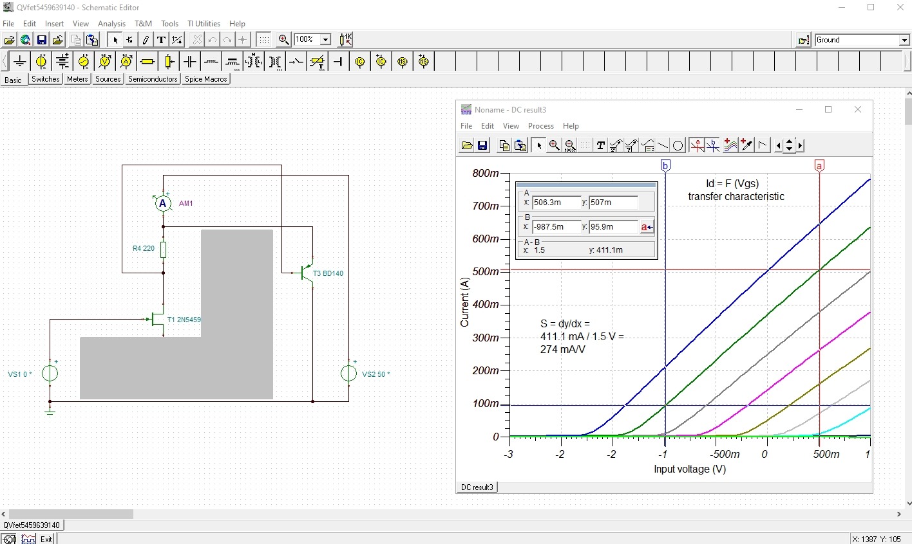The image size is (912, 544).
Task: Click the color picker eyedropper tool
Action: click(x=746, y=146)
